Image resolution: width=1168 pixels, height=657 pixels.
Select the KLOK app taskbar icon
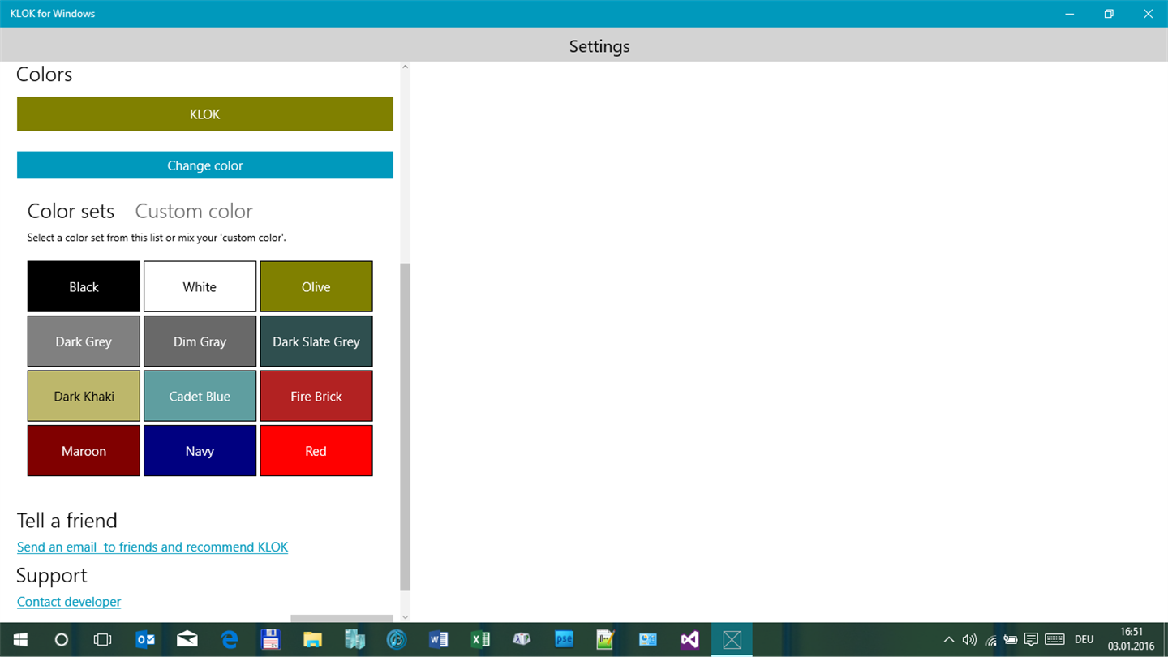(732, 640)
